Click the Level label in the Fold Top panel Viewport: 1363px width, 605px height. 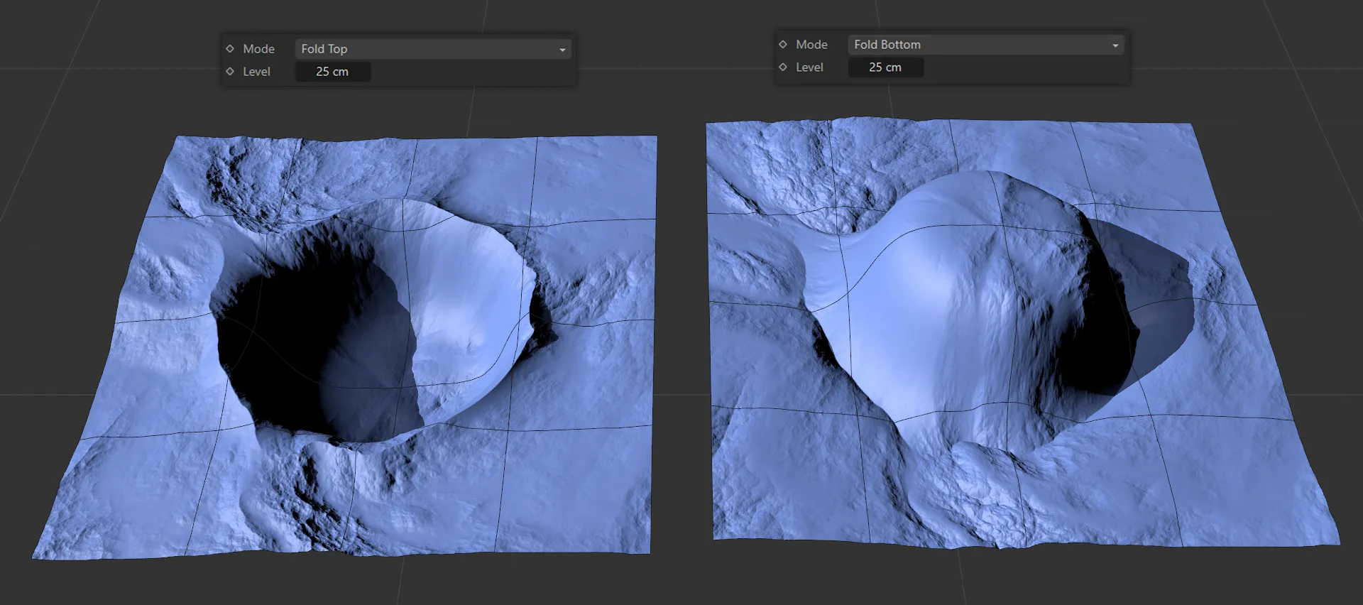tap(256, 72)
